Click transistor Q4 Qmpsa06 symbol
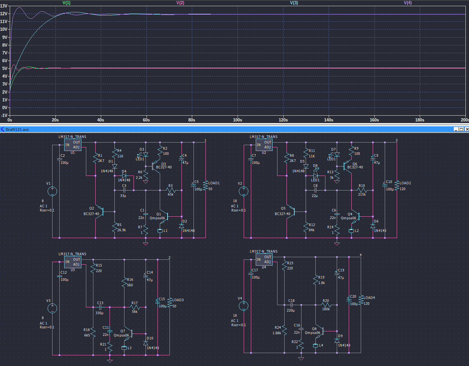469x366 pixels. 355,216
